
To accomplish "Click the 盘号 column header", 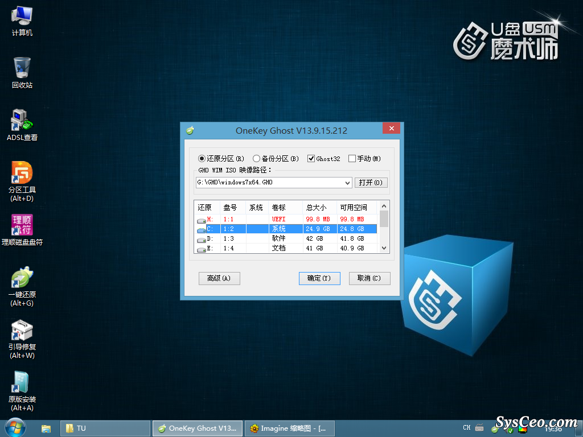I will [233, 207].
